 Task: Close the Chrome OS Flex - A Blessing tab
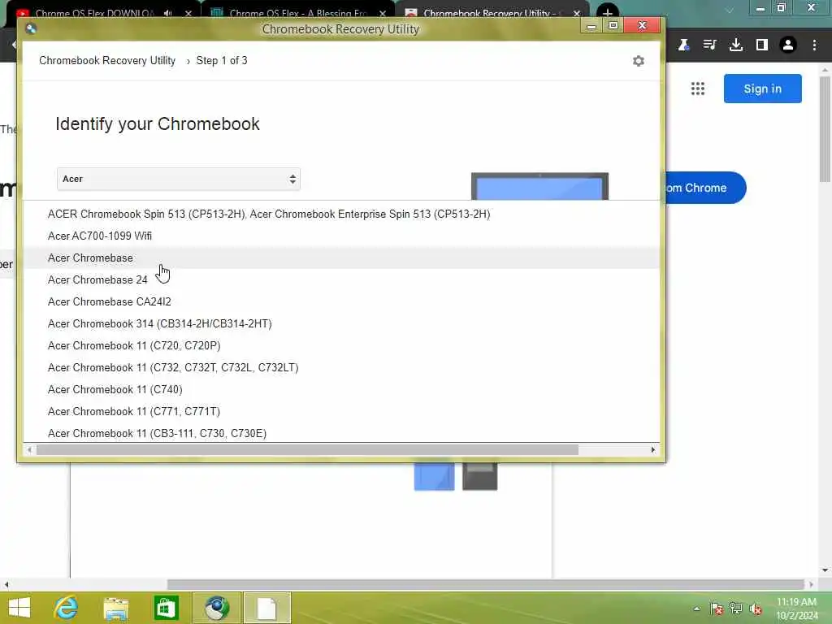click(383, 13)
